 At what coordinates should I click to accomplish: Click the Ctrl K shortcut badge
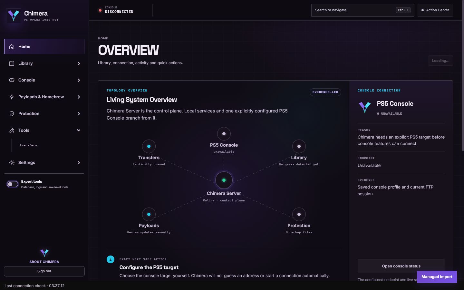click(x=403, y=10)
